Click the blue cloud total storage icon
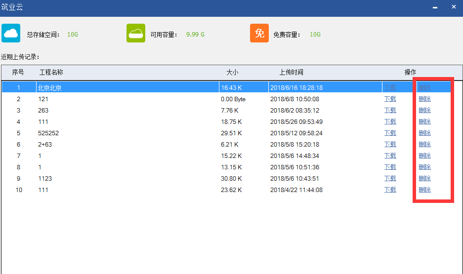Screen dimensions: 463x274 (11, 33)
